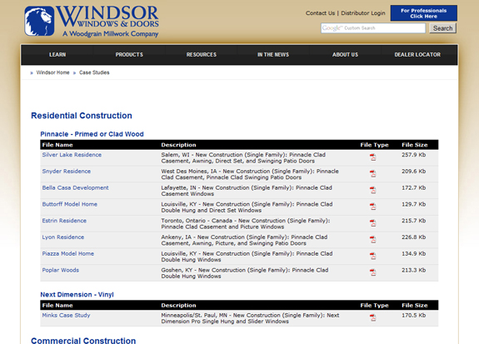The height and width of the screenshot is (344, 479).
Task: Open the Estrin Residence PDF icon
Action: pos(372,223)
